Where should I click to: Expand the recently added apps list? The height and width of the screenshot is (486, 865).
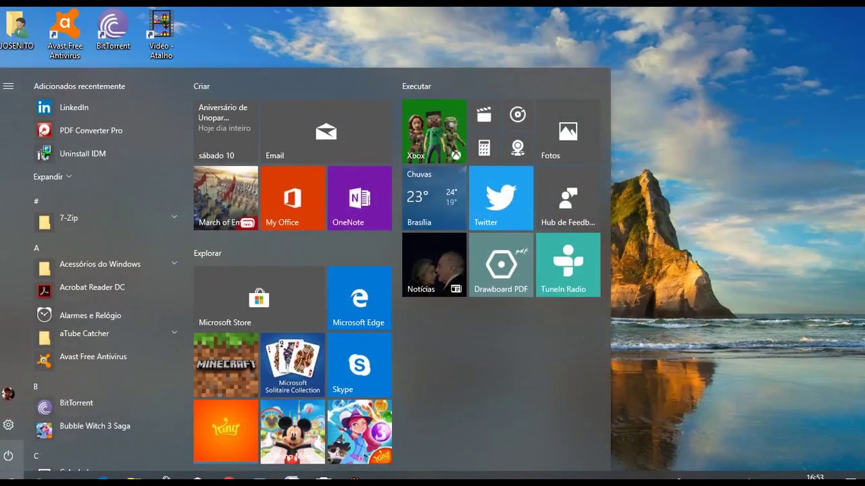click(52, 177)
